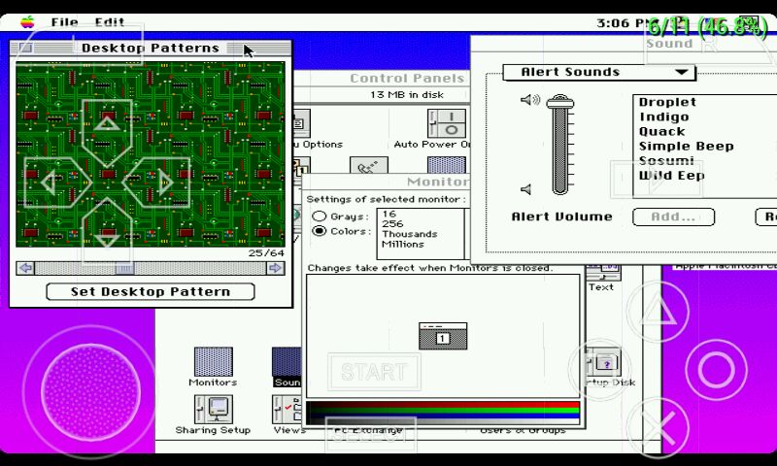The width and height of the screenshot is (777, 466).
Task: Open the Edit menu
Action: tap(110, 22)
